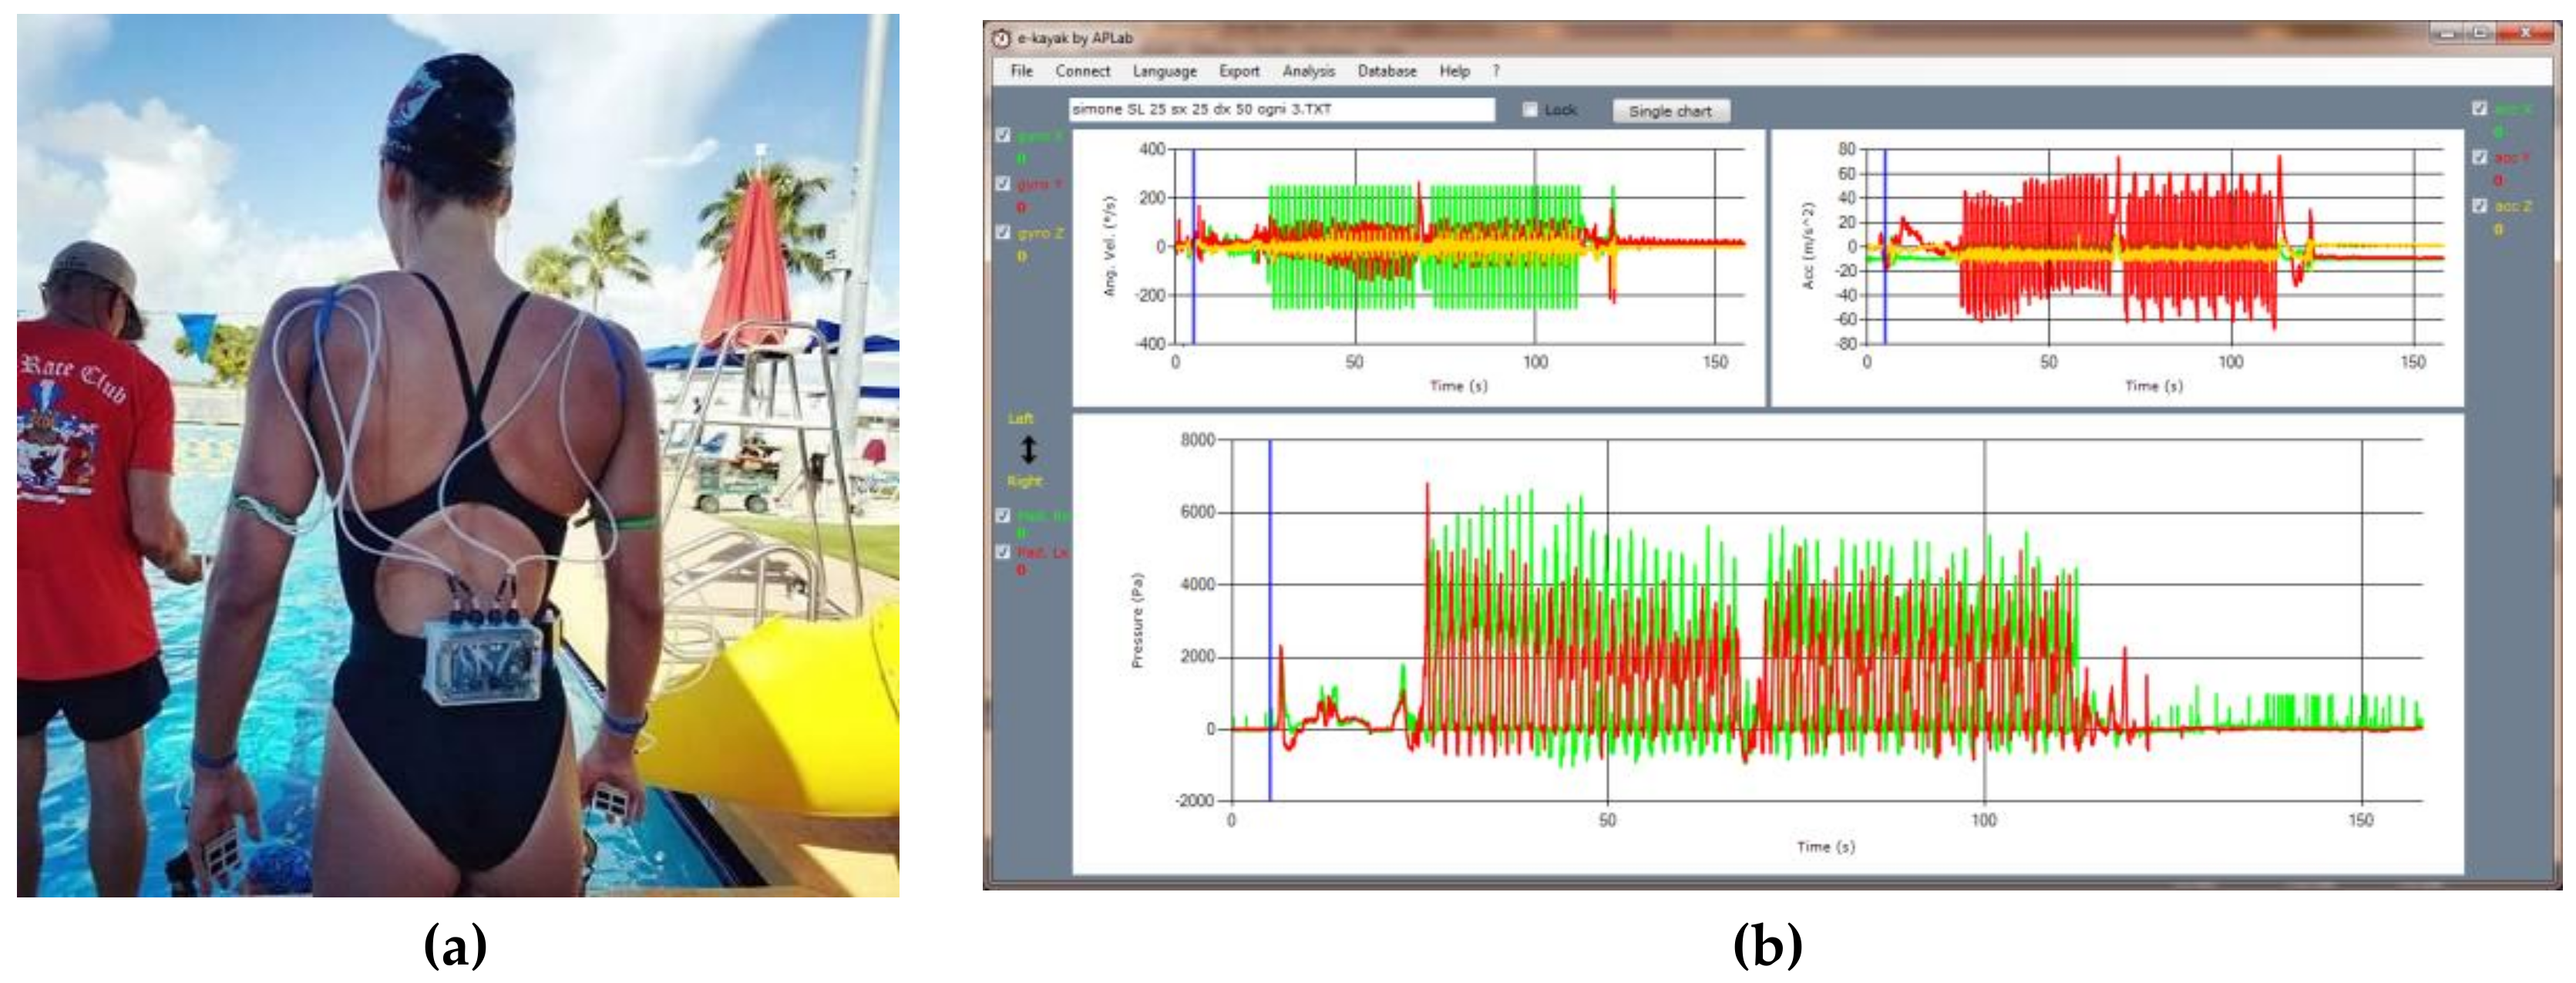This screenshot has width=2576, height=983.
Task: Toggle the gyro Z checkbox
Action: tap(1003, 232)
